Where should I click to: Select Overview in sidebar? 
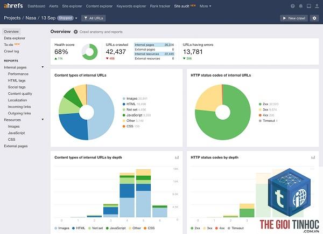coord(11,32)
